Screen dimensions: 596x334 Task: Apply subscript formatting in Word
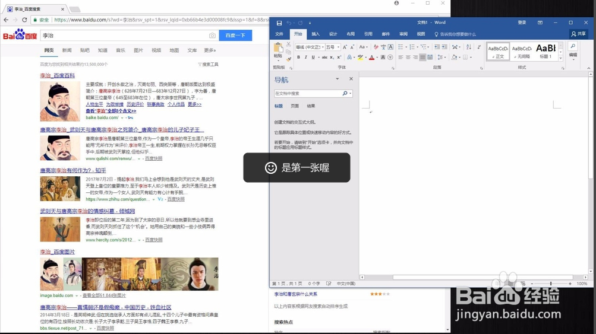(x=332, y=58)
